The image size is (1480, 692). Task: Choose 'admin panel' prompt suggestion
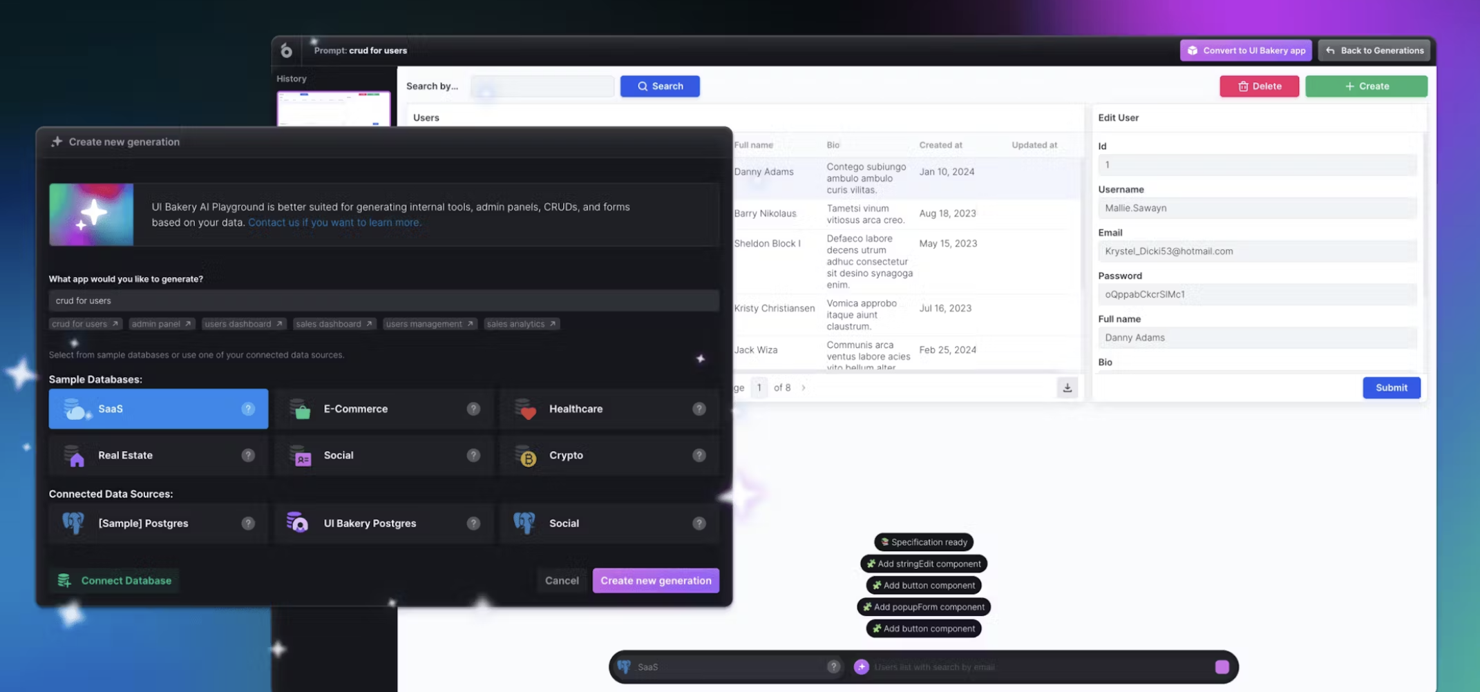point(162,324)
